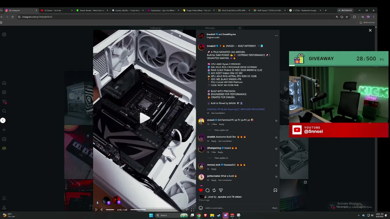Open breakx0 profile from the post header
This screenshot has height=219, width=390.
pos(211,34)
